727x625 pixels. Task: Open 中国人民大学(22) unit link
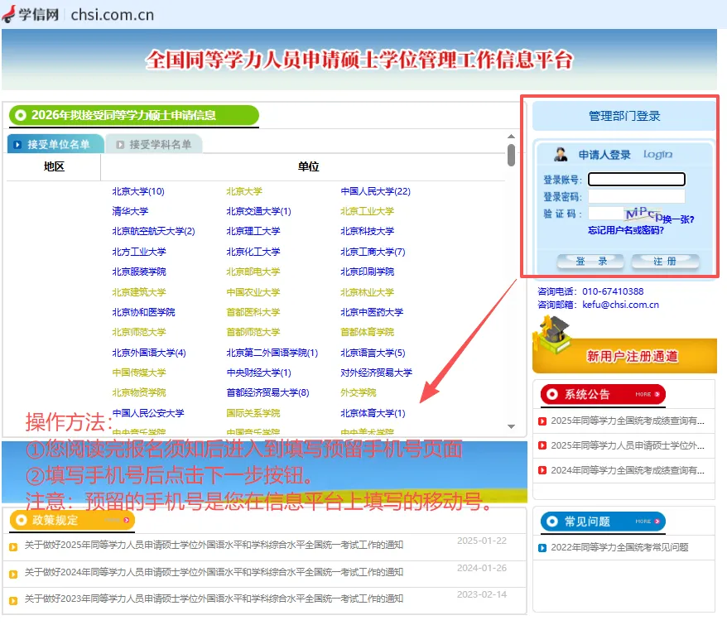coord(376,191)
